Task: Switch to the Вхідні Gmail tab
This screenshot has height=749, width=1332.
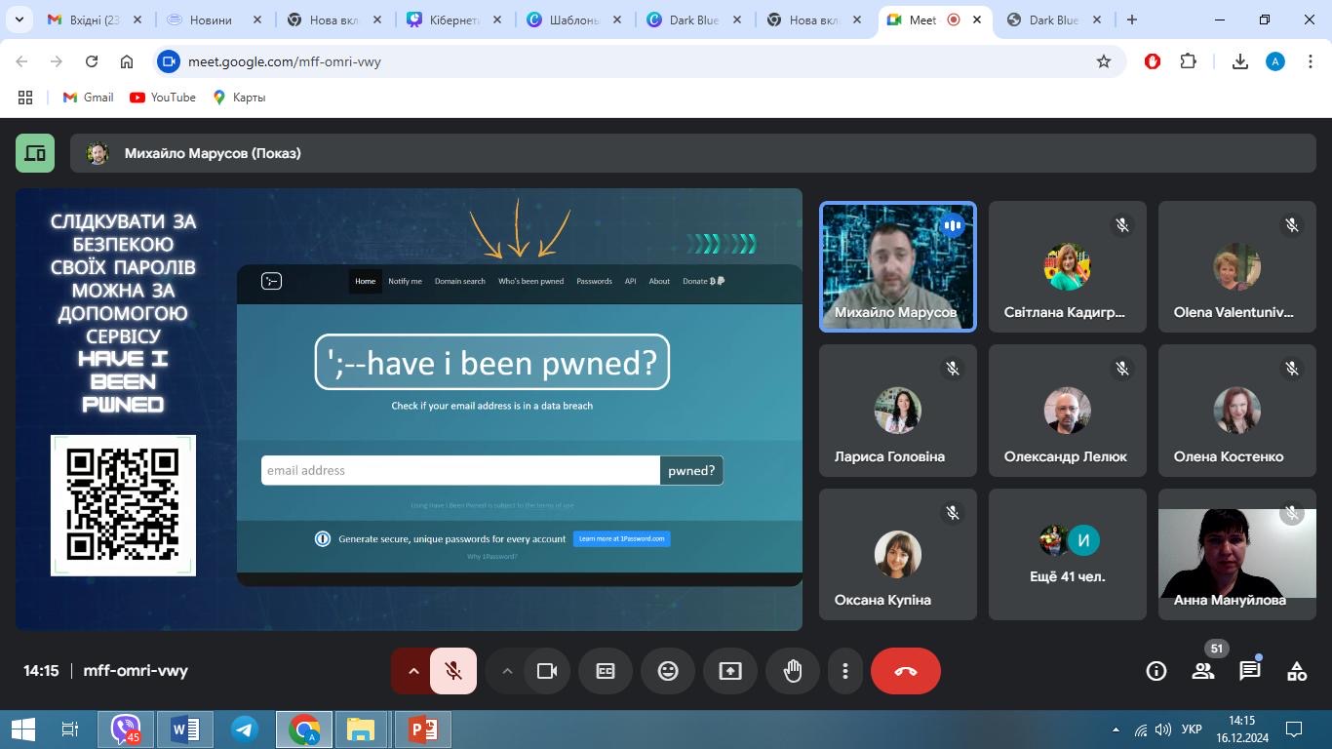Action: [93, 20]
